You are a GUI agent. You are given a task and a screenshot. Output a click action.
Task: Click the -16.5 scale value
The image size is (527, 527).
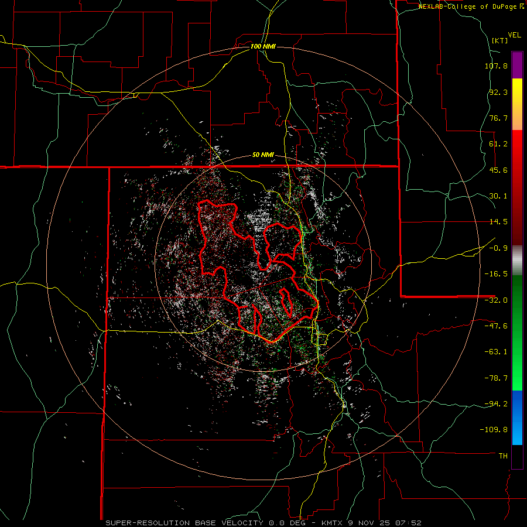click(x=496, y=274)
